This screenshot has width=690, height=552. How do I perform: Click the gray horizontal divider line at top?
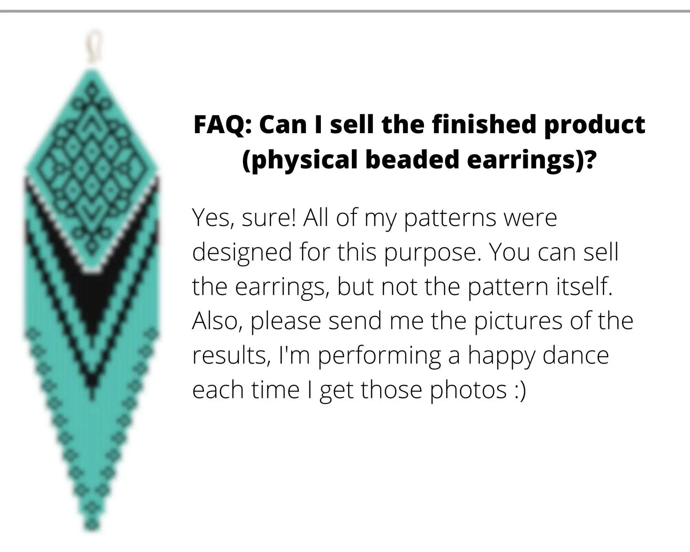[345, 11]
